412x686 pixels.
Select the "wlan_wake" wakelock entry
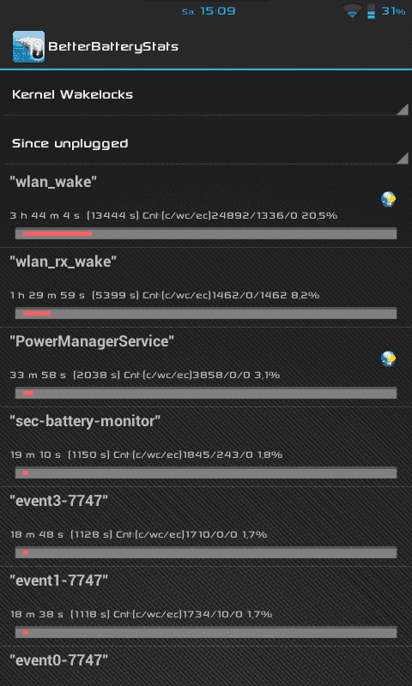(206, 208)
